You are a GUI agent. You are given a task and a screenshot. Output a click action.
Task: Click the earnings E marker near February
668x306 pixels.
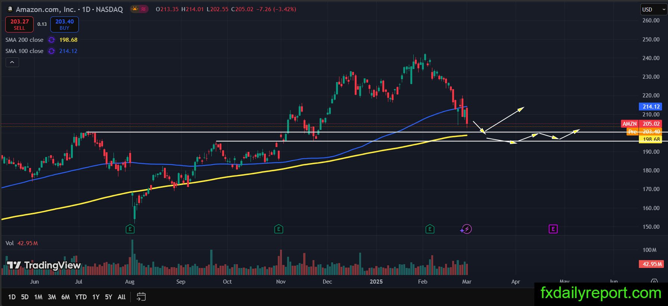pyautogui.click(x=430, y=229)
